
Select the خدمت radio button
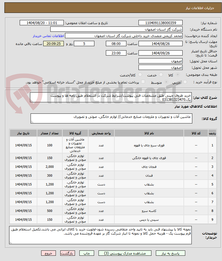coord(161,75)
